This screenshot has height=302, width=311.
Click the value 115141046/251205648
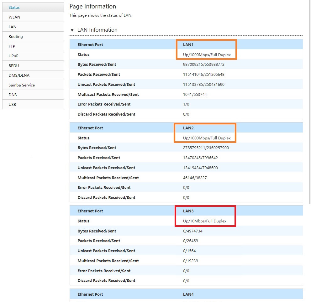[x=203, y=75]
